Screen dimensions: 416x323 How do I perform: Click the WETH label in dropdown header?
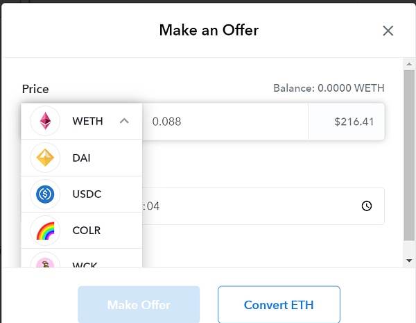87,122
